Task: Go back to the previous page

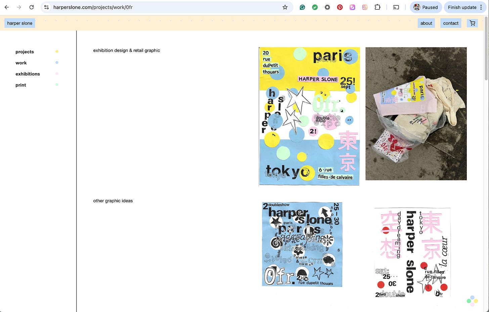Action: click(x=7, y=7)
